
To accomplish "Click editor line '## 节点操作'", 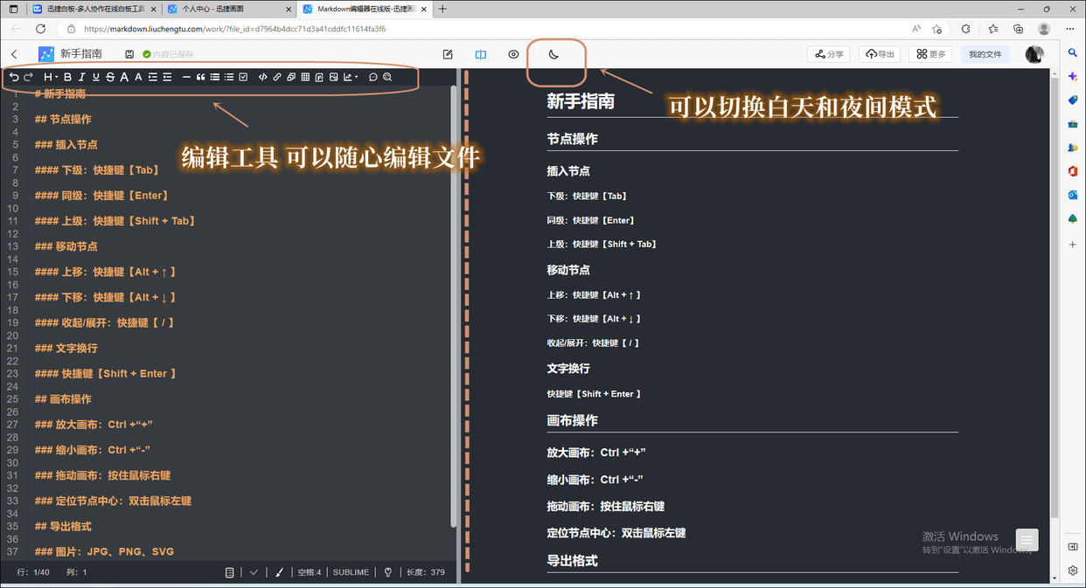I will 63,119.
